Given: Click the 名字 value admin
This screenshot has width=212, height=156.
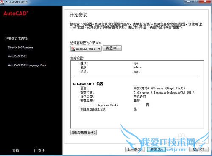Looking at the screenshot, I should pos(137,68).
